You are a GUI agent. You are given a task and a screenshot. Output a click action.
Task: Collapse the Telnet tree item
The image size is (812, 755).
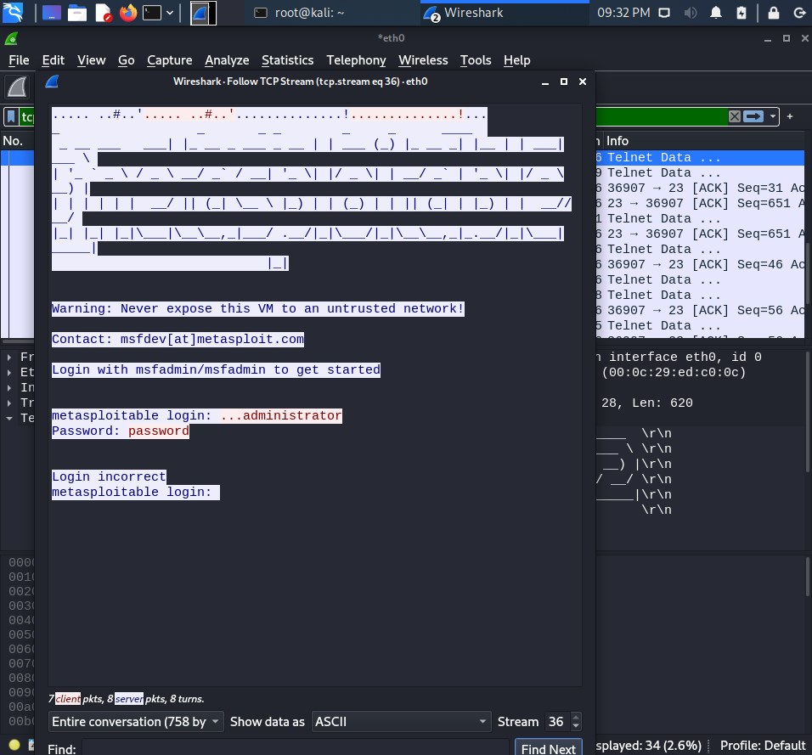coord(9,419)
